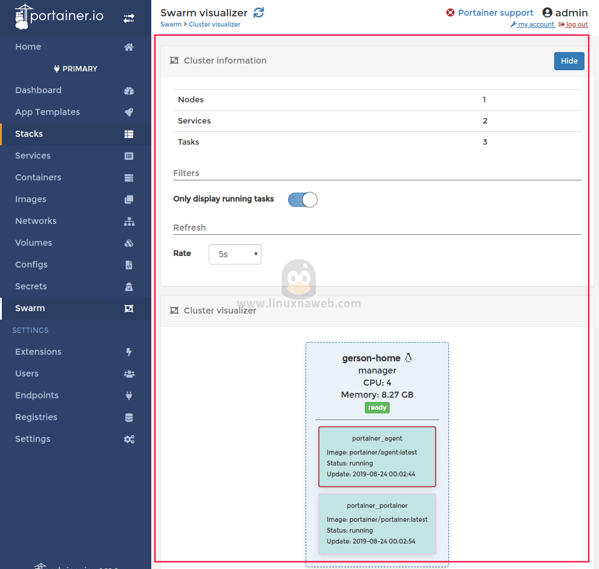Open Registries in the sidebar
The image size is (599, 569).
[76, 417]
